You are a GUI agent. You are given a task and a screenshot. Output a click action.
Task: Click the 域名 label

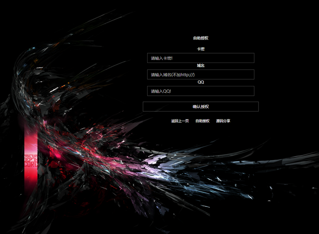pos(201,66)
